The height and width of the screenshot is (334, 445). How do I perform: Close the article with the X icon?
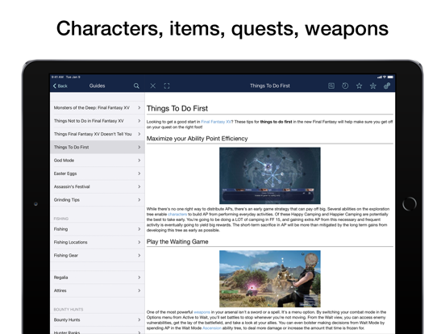coord(152,86)
